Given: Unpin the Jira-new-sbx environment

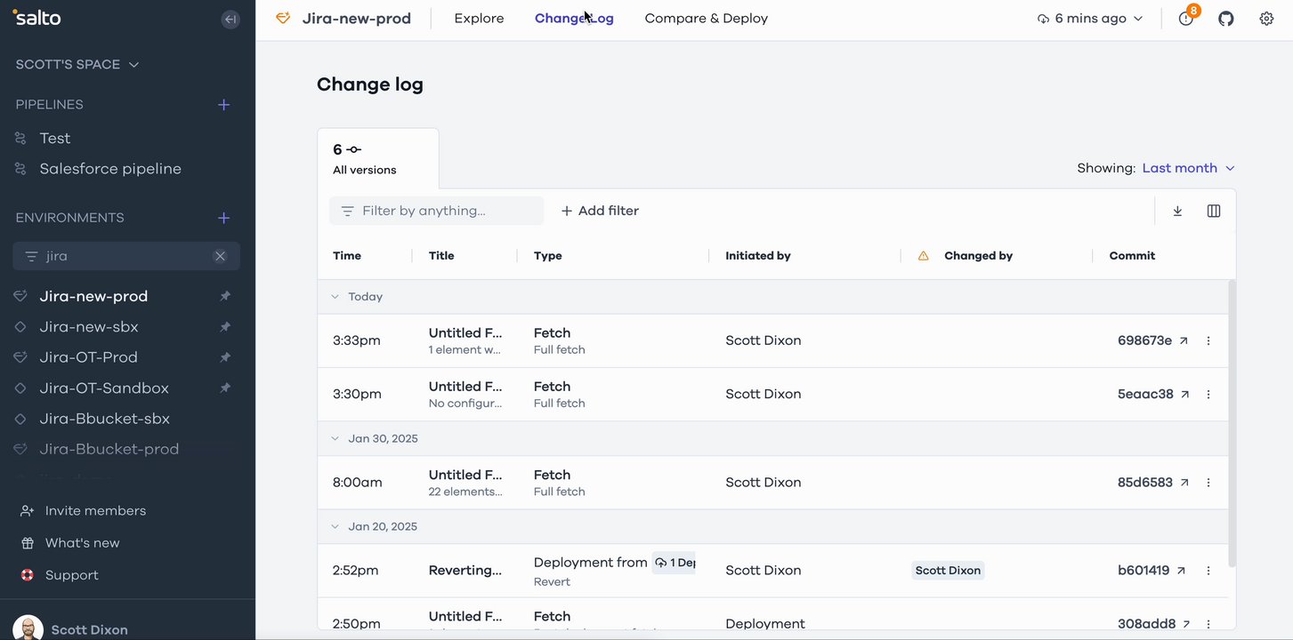Looking at the screenshot, I should click(225, 327).
